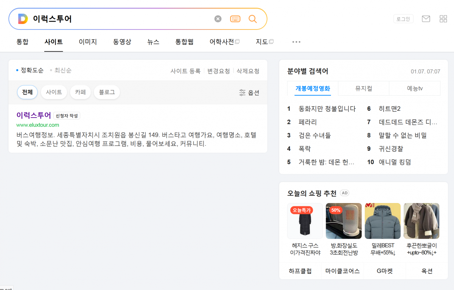Image resolution: width=454 pixels, height=290 pixels.
Task: Open the 이럭스투어 result title
Action: pyautogui.click(x=34, y=115)
